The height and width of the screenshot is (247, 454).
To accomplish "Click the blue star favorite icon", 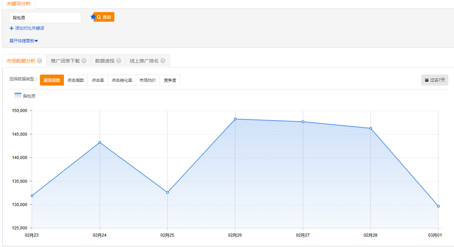I will click(x=93, y=17).
